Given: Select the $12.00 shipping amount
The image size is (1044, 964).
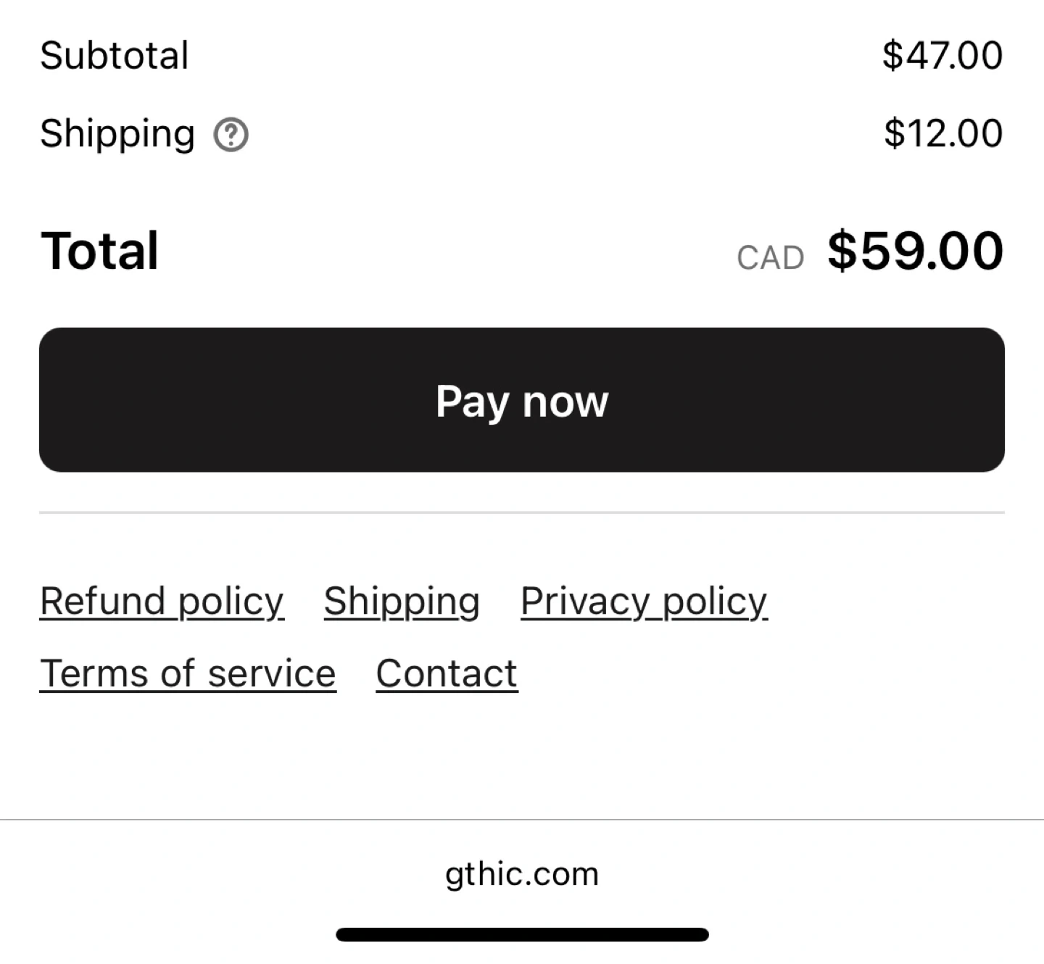Looking at the screenshot, I should (x=943, y=134).
